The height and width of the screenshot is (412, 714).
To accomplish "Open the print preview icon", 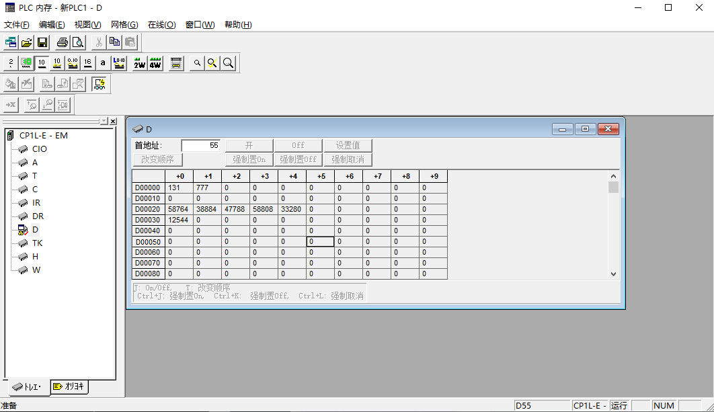I will (x=78, y=42).
